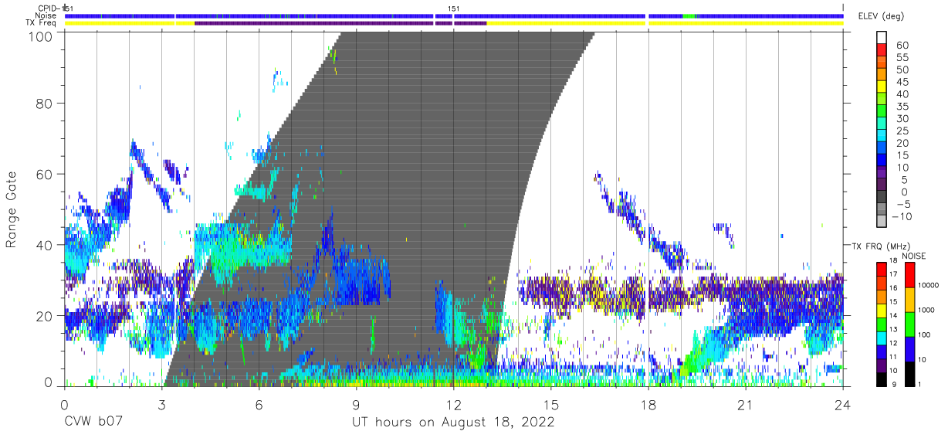This screenshot has height=438, width=948.
Task: Click the '6' tick on the UT hours axis
Action: [259, 404]
